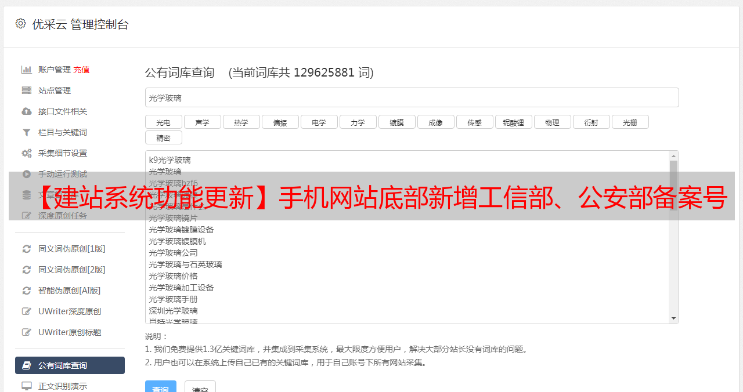Select the 传感 tag button
Image resolution: width=743 pixels, height=392 pixels.
[475, 122]
